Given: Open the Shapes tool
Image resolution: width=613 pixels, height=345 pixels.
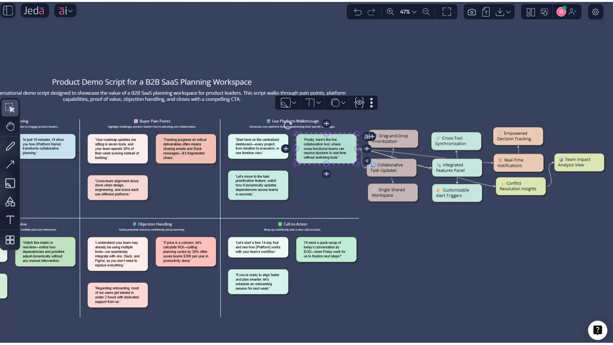Looking at the screenshot, I should point(10,201).
